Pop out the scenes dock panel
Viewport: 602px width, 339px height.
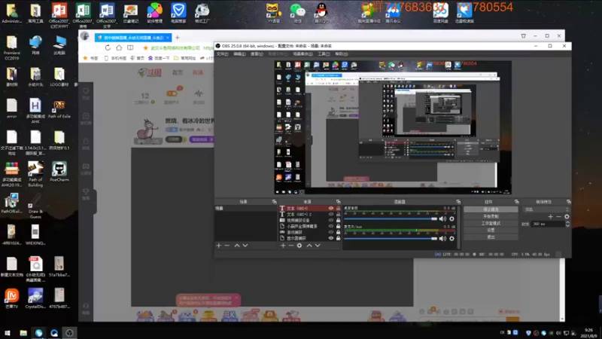click(x=274, y=202)
